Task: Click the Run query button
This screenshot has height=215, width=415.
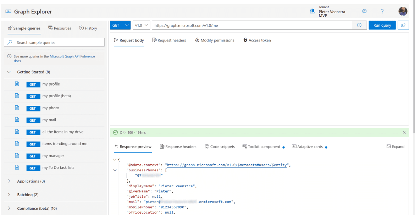Action: [382, 25]
